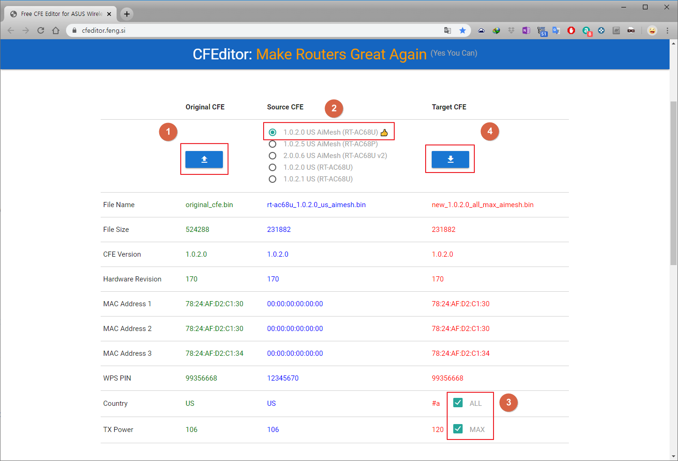The image size is (678, 461).
Task: Click the address bar URL
Action: pos(103,30)
